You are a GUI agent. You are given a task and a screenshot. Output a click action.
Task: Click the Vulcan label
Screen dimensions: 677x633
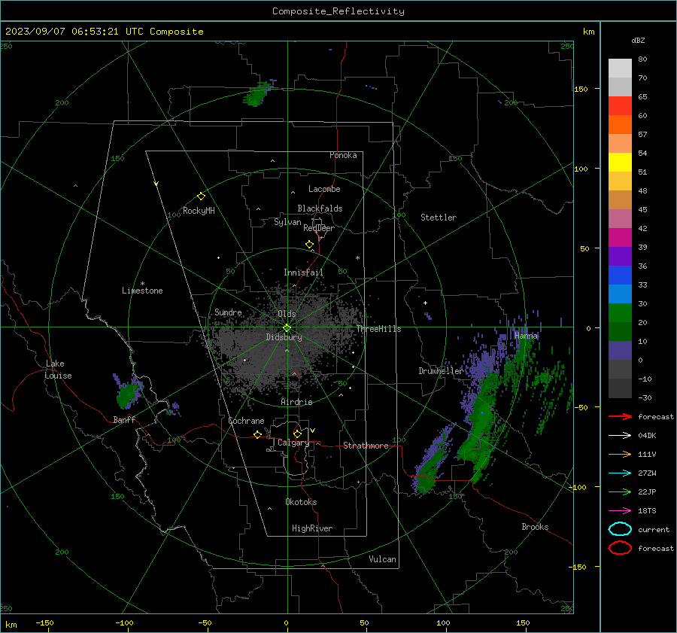tap(383, 559)
